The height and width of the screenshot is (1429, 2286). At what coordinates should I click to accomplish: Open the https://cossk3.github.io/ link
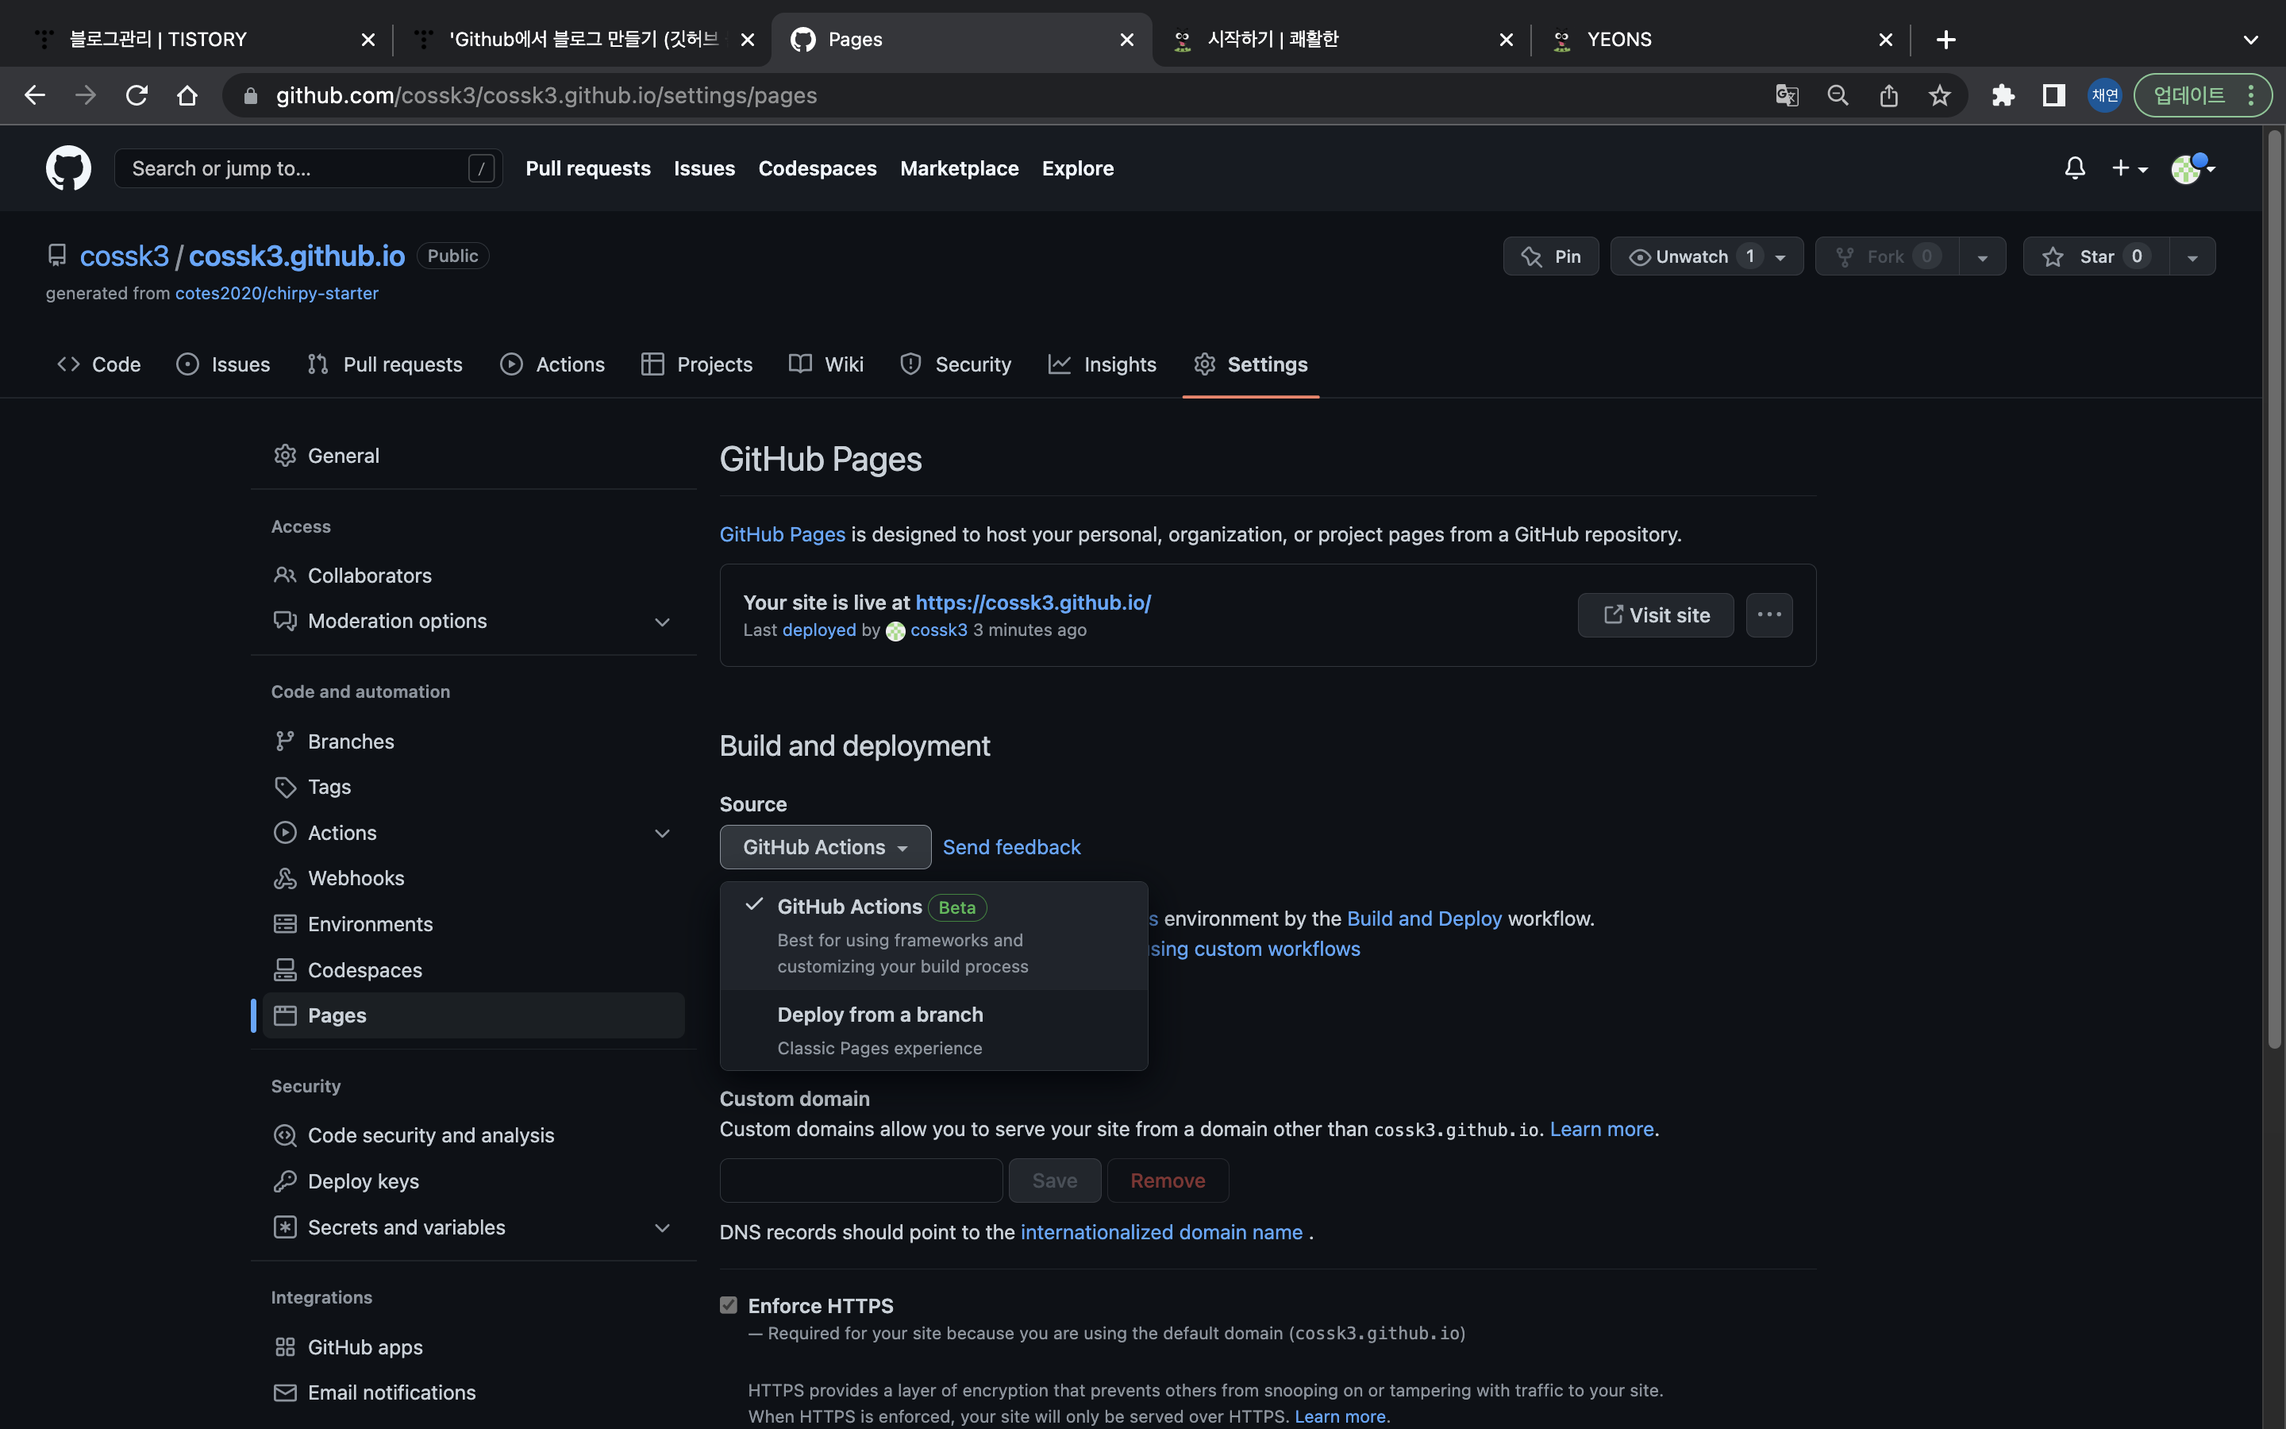[x=1033, y=603]
